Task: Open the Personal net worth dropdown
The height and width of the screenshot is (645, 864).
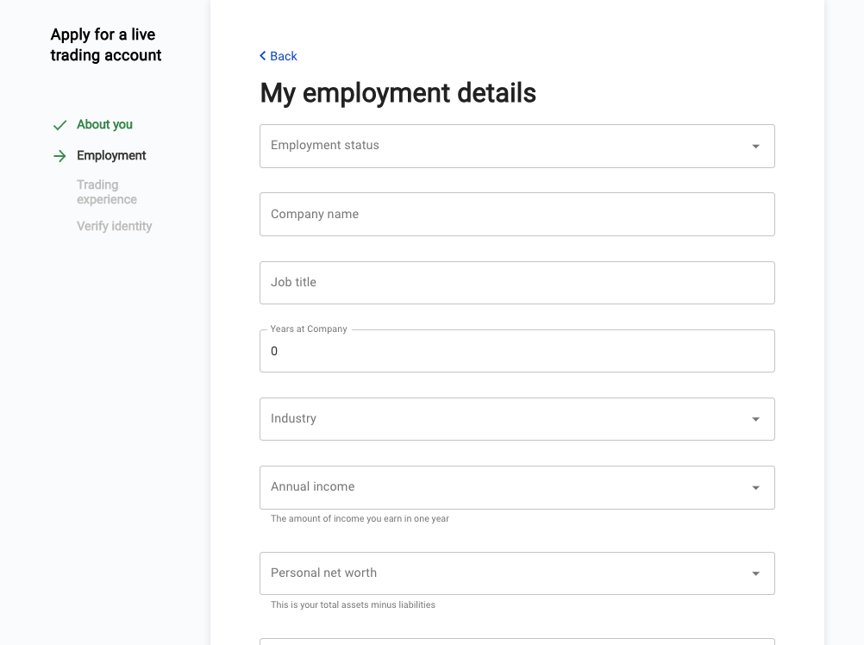Action: pos(517,573)
